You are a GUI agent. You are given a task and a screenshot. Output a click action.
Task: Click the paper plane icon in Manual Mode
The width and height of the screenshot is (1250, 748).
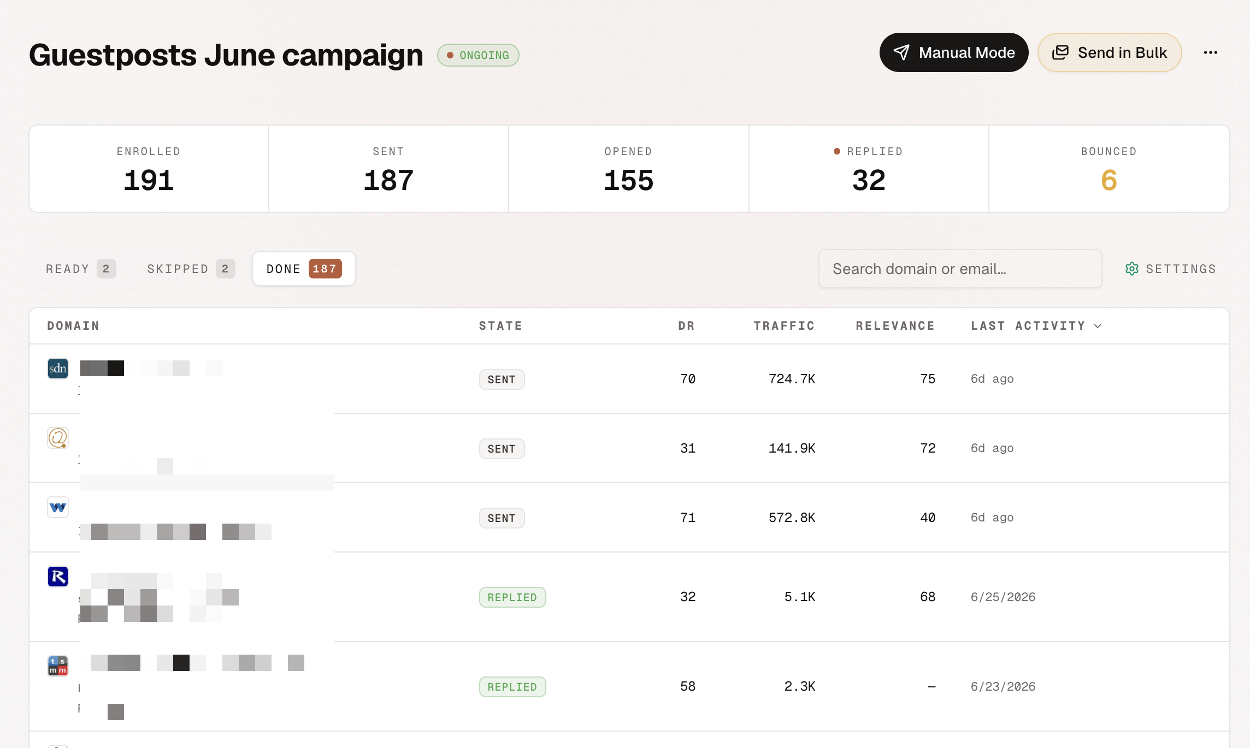tap(901, 52)
